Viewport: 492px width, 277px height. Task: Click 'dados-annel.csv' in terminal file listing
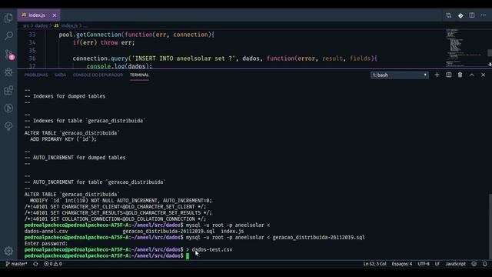[46, 231]
